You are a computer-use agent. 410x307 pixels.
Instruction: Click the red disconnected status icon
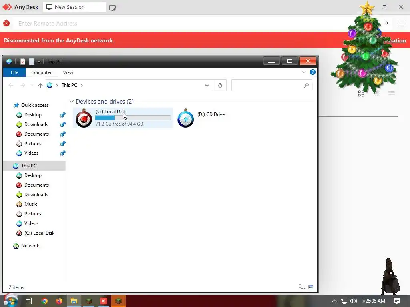pyautogui.click(x=6, y=23)
